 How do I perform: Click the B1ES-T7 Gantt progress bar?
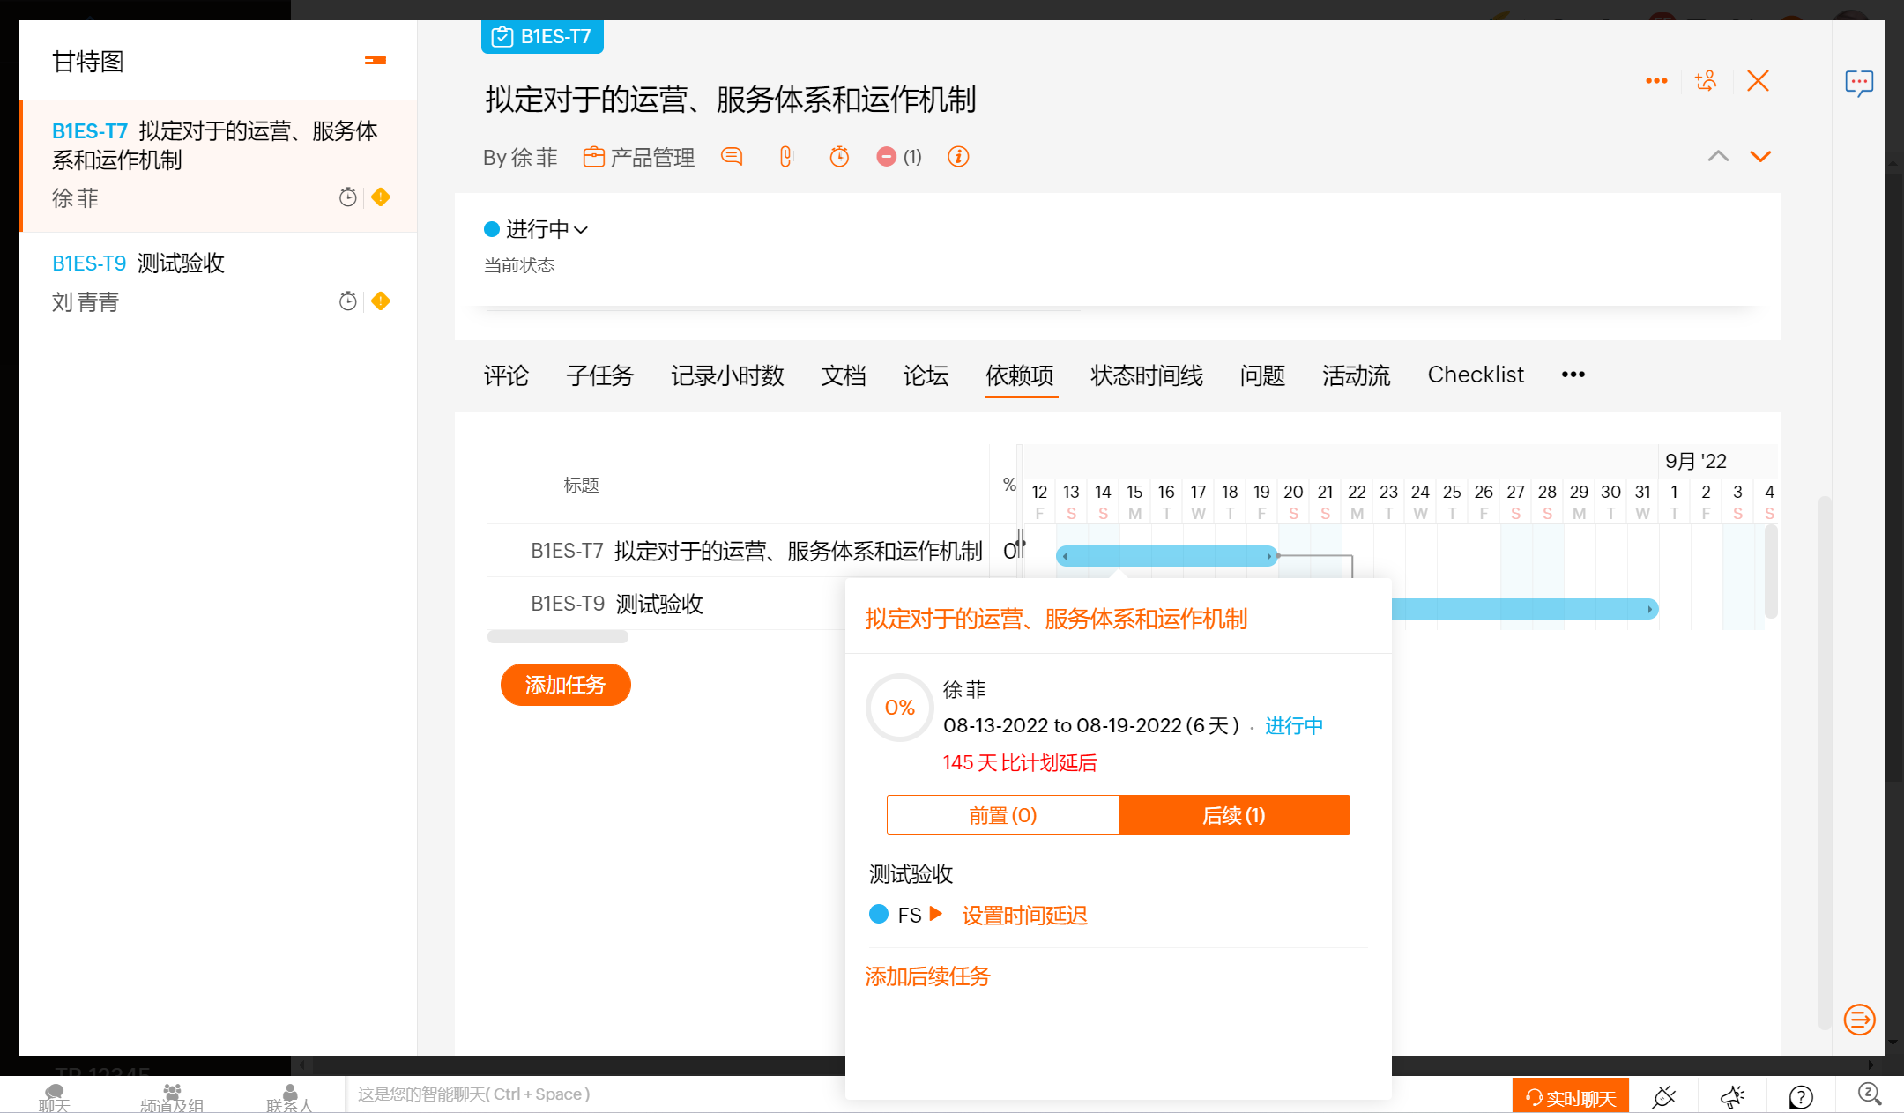click(1166, 556)
